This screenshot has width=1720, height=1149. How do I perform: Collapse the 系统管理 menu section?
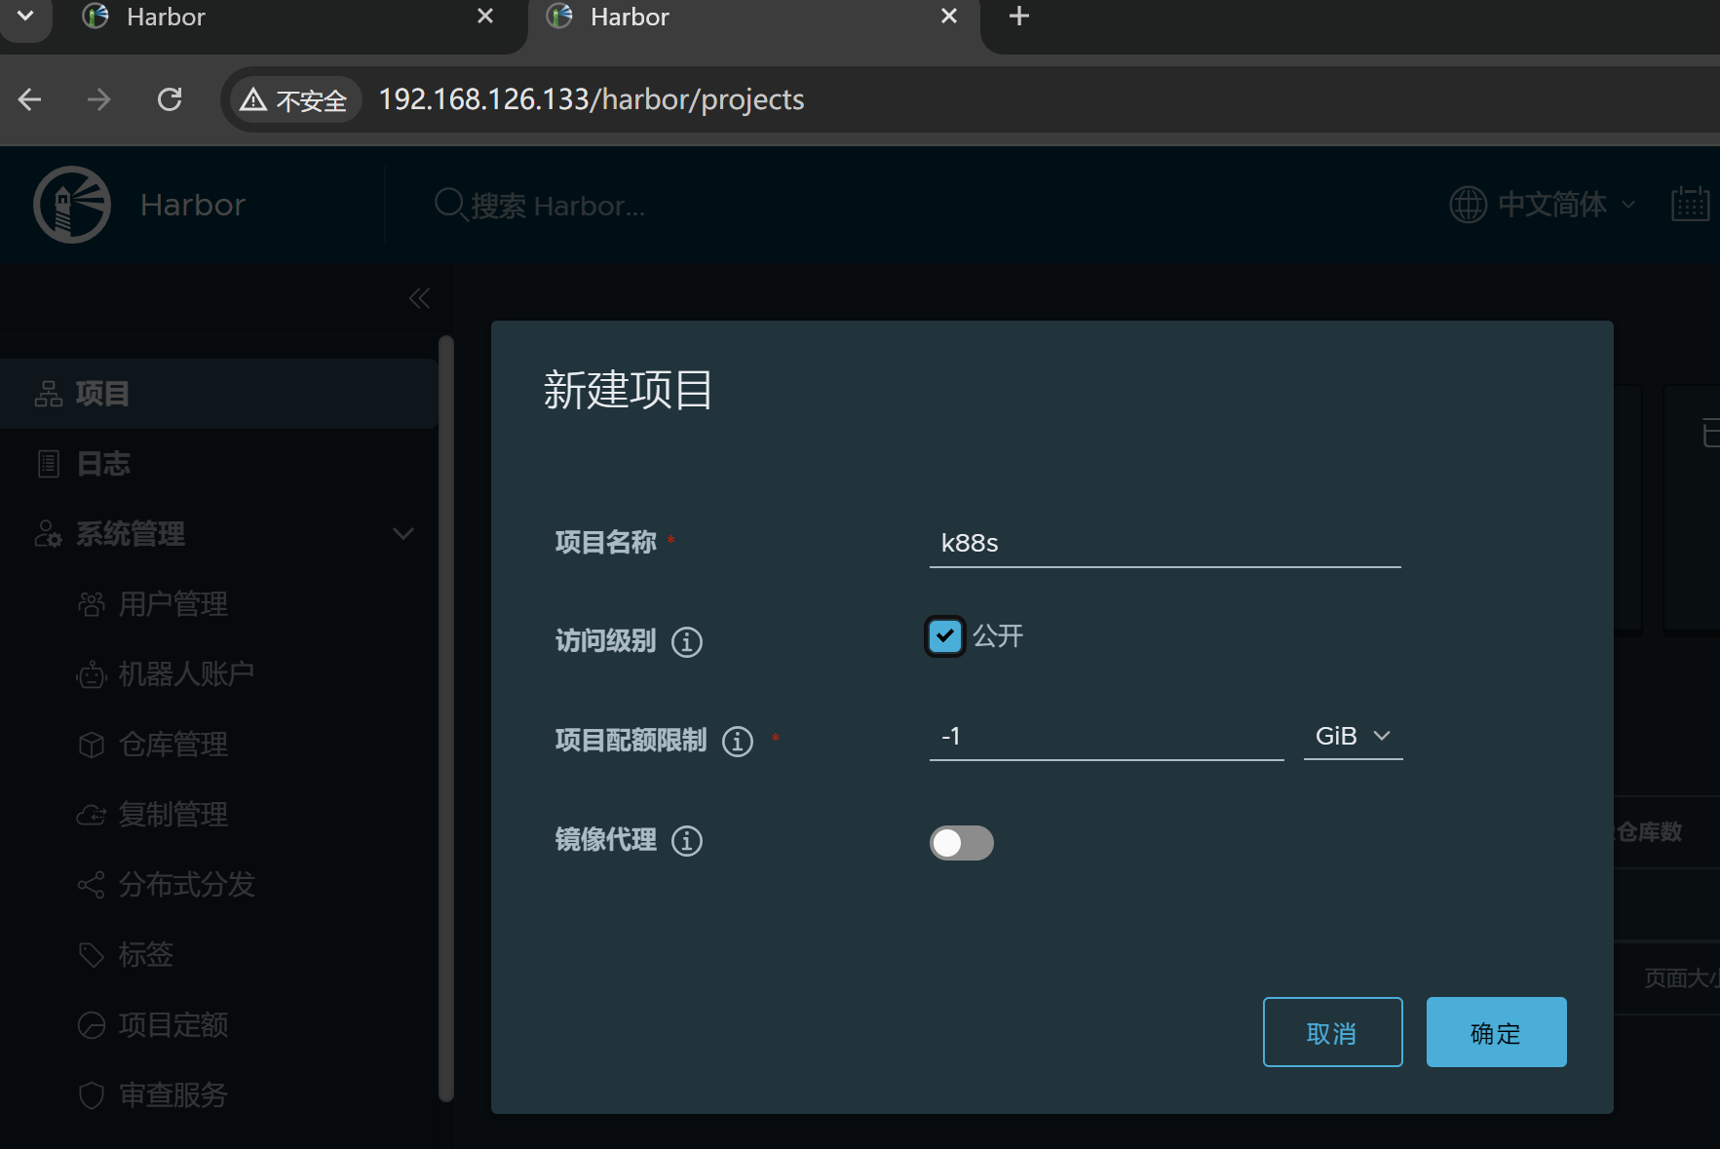[x=402, y=534]
